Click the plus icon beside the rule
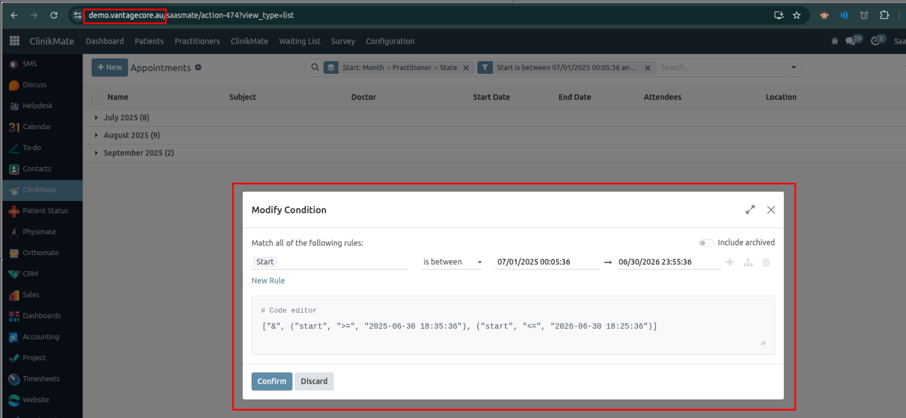906x418 pixels. pyautogui.click(x=730, y=262)
